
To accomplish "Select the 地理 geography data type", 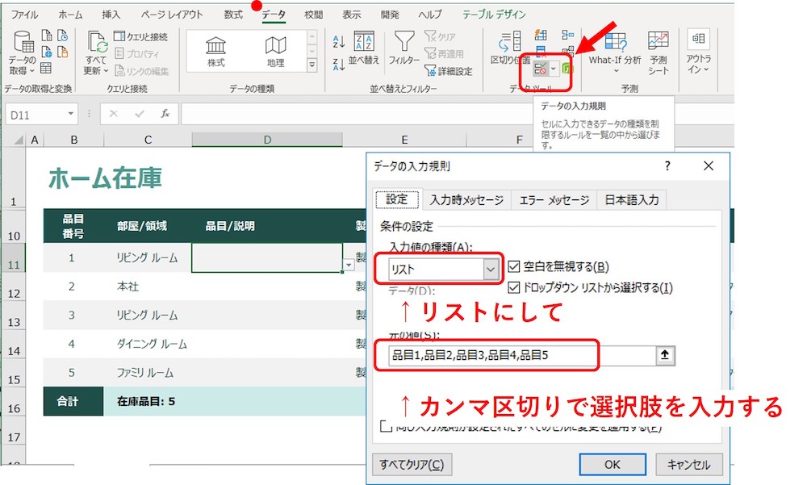I will pyautogui.click(x=275, y=52).
